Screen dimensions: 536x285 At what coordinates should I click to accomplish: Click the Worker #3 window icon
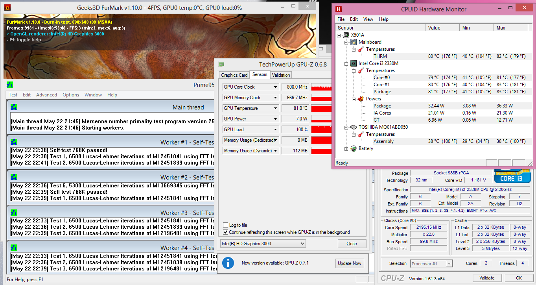tap(14, 213)
